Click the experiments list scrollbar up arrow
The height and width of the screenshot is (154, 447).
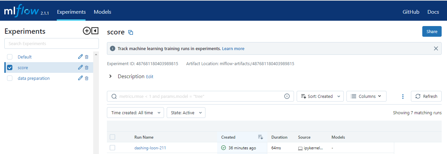pos(96,54)
